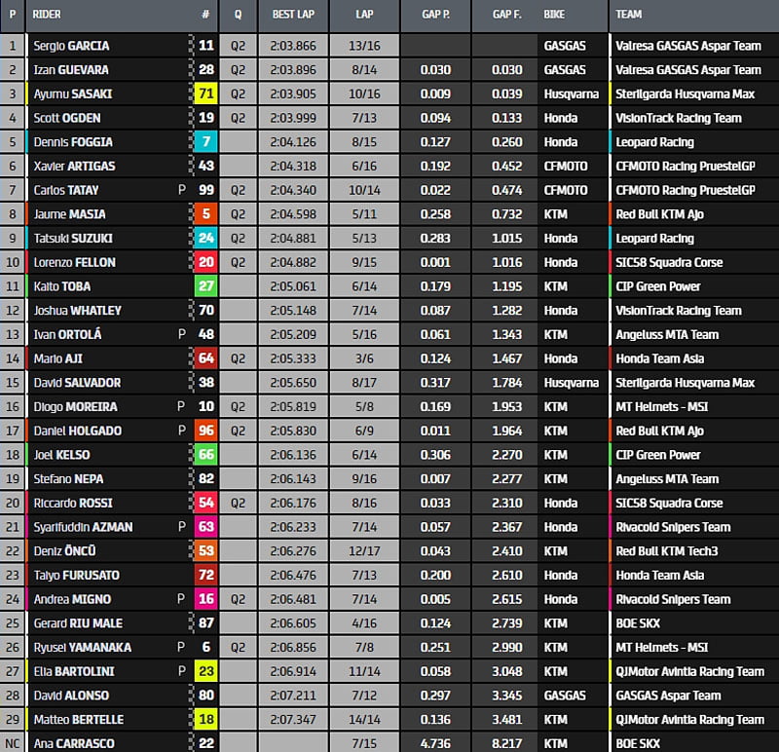Click the NC position marker for Ana Carrasco
The height and width of the screenshot is (752, 779).
pos(13,743)
